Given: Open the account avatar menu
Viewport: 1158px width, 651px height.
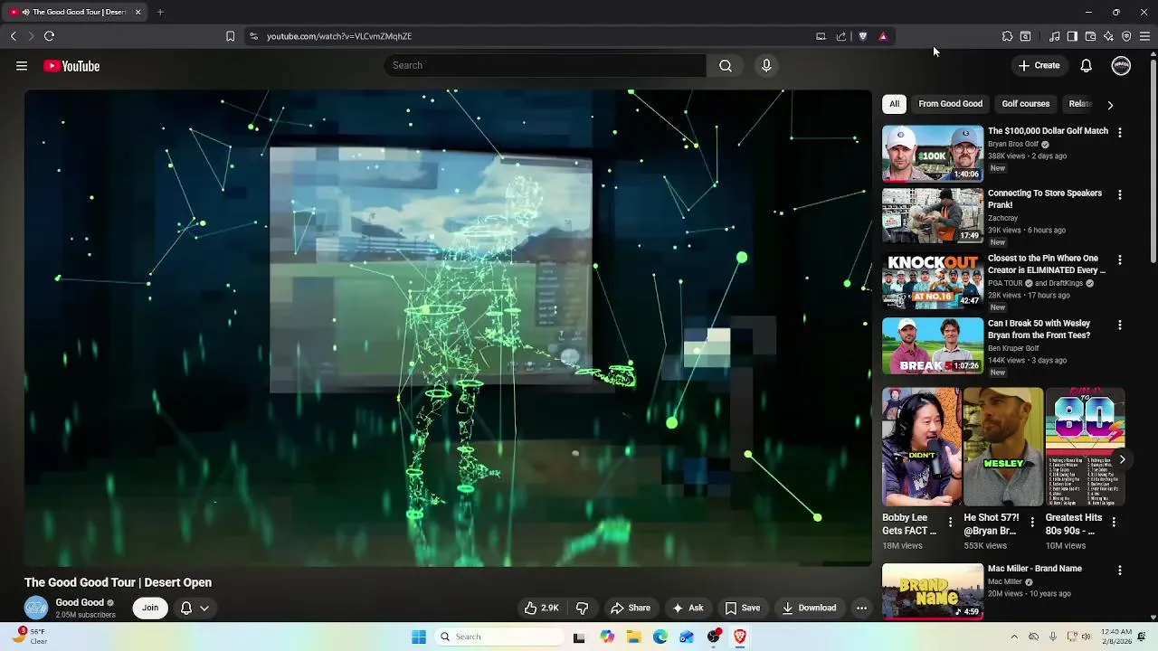Looking at the screenshot, I should (x=1121, y=65).
